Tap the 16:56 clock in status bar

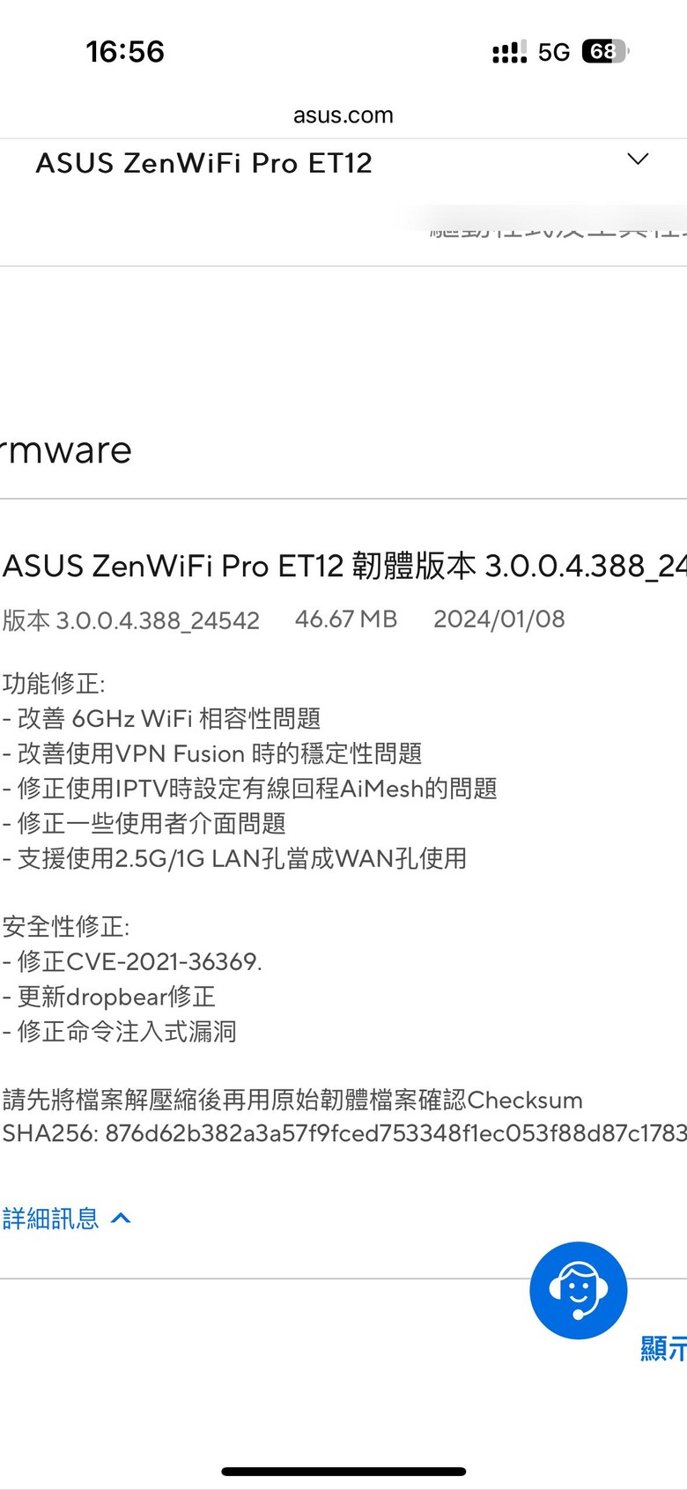coord(125,52)
